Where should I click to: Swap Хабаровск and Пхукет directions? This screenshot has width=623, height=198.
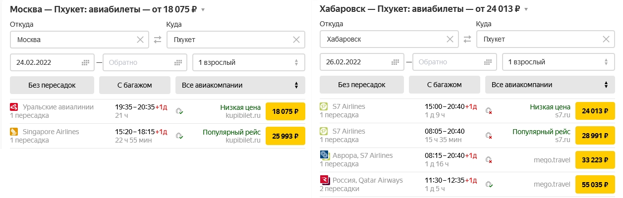tap(467, 40)
